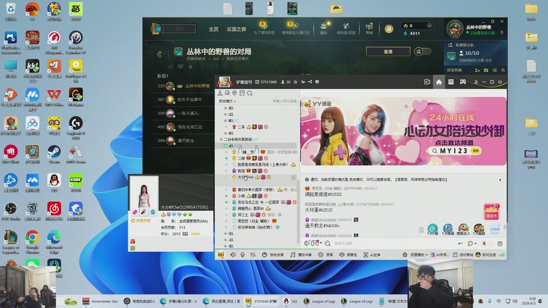Open YY AI voice changer button
This screenshot has height=308, width=548.
click(371, 255)
